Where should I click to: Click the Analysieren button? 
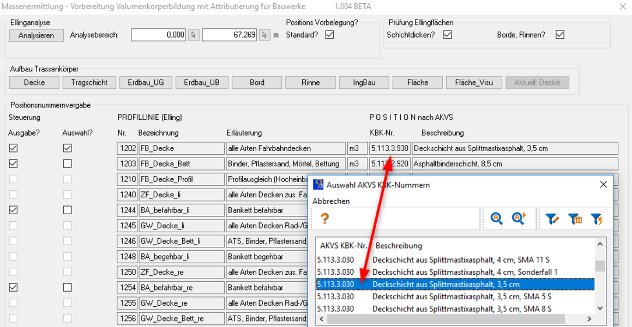[x=37, y=35]
